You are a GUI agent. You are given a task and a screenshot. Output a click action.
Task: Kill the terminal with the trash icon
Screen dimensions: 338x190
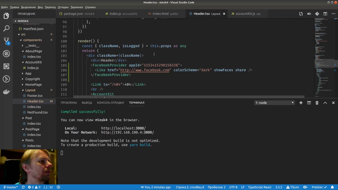tap(317, 103)
